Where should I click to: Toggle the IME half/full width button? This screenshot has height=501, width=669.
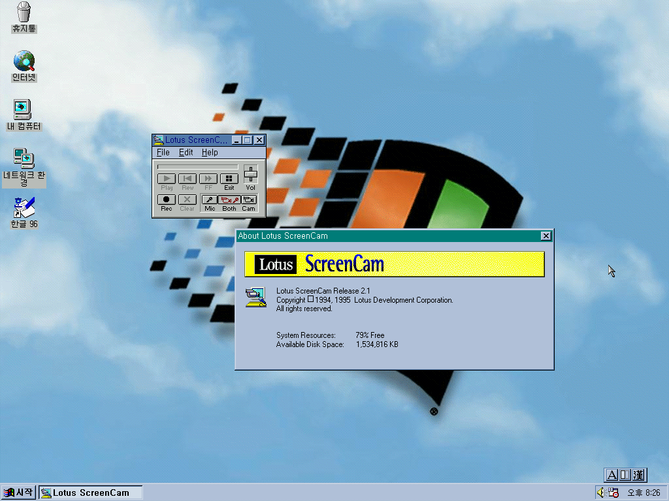[625, 475]
